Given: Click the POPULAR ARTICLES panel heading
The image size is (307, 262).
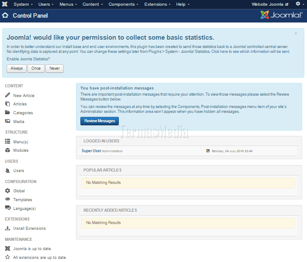Looking at the screenshot, I should (x=102, y=170).
